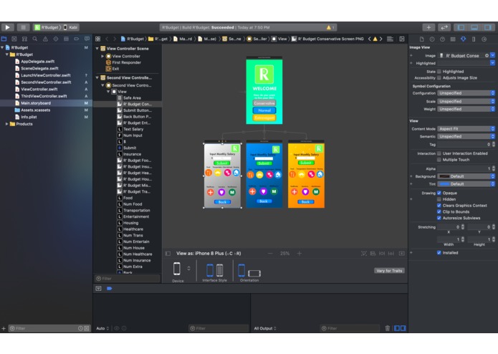Open the Quick Help inspector icon

[442, 39]
